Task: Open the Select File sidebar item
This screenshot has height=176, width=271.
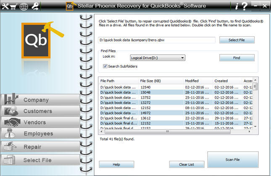Action: click(x=41, y=160)
